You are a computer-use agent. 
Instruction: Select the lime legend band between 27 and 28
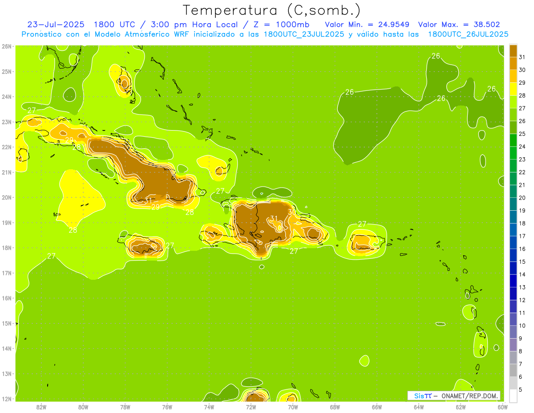point(513,102)
